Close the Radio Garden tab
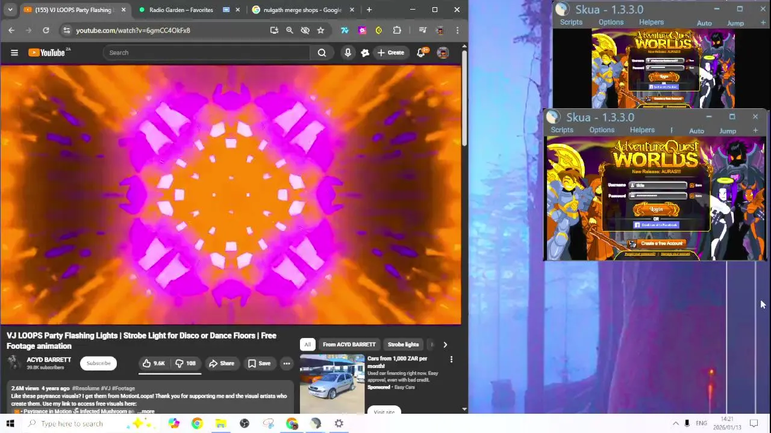771x433 pixels. [x=238, y=10]
